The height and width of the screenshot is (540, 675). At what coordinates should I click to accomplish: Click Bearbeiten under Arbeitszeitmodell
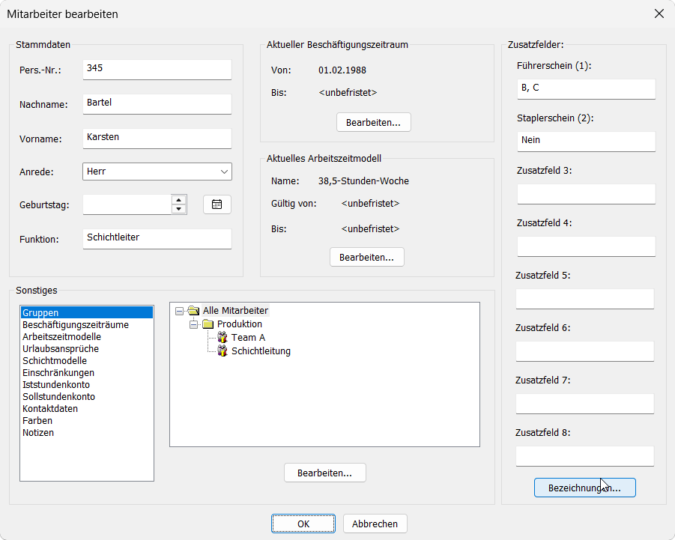(367, 258)
